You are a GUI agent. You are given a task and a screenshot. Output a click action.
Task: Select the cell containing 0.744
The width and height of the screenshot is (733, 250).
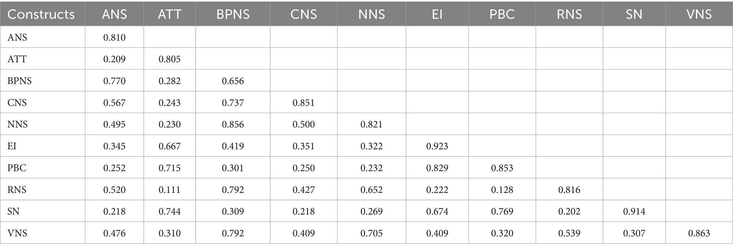(169, 212)
